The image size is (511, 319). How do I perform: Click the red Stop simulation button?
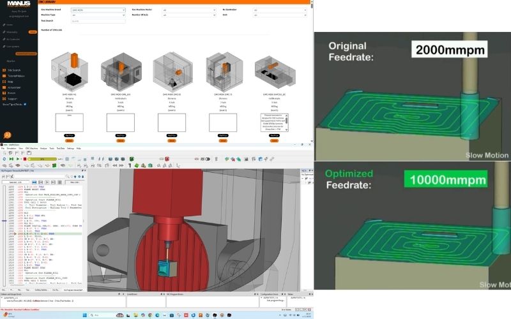[x=25, y=159]
